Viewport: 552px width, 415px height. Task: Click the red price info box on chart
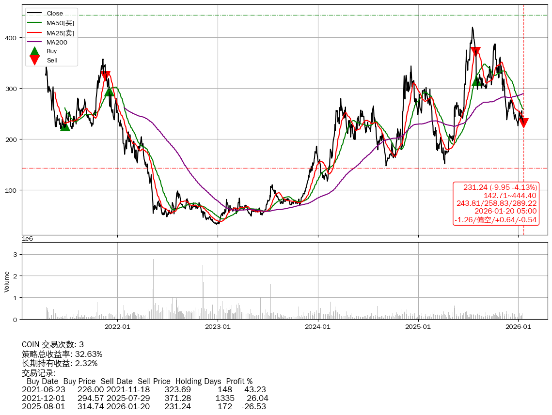tap(496, 203)
